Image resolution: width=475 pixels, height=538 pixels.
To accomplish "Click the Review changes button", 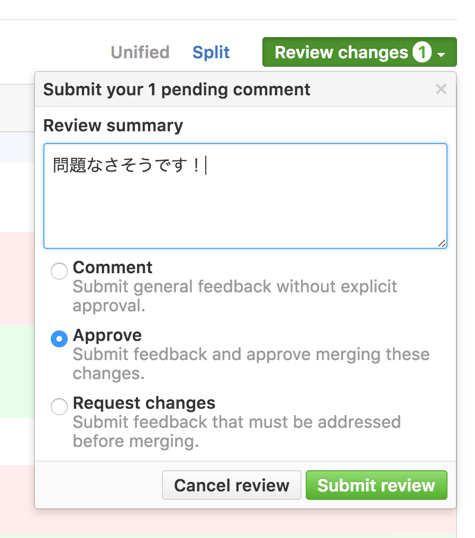I will 337,52.
